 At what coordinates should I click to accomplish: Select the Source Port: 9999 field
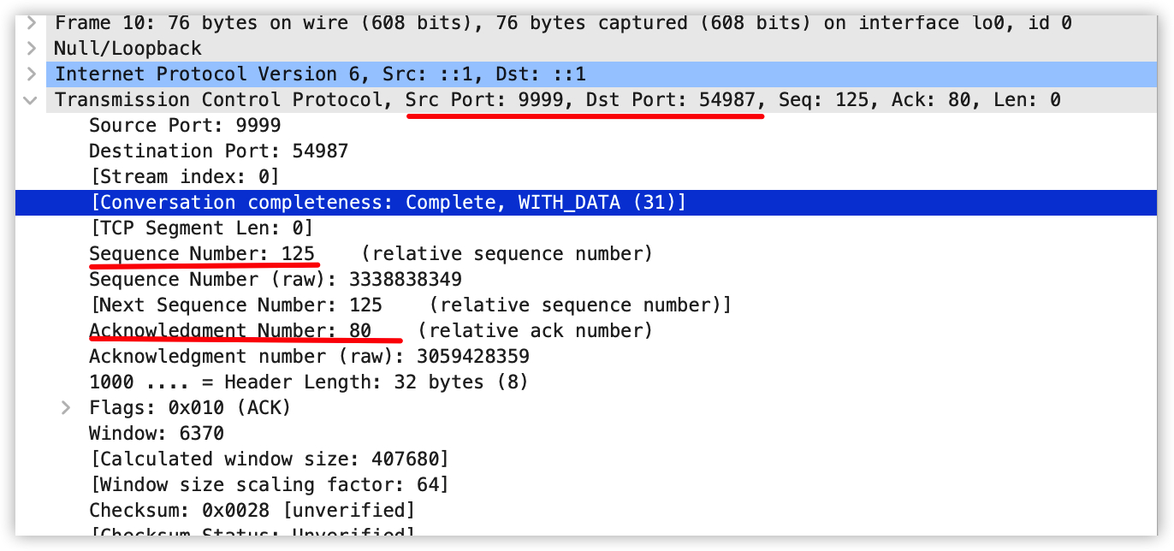(x=185, y=126)
